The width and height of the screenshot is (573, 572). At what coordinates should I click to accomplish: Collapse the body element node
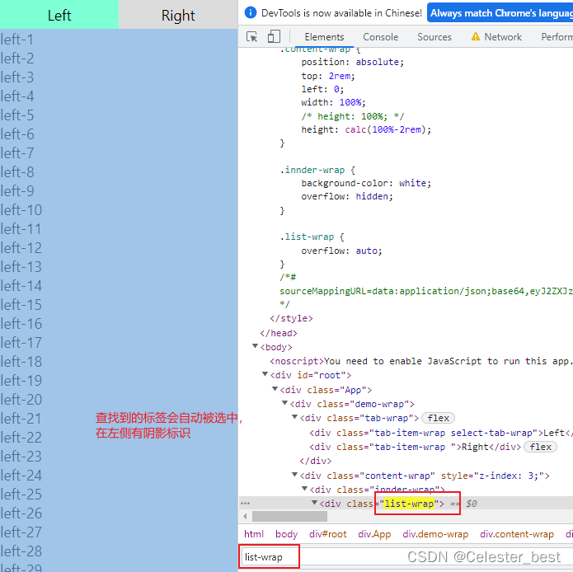click(x=255, y=346)
